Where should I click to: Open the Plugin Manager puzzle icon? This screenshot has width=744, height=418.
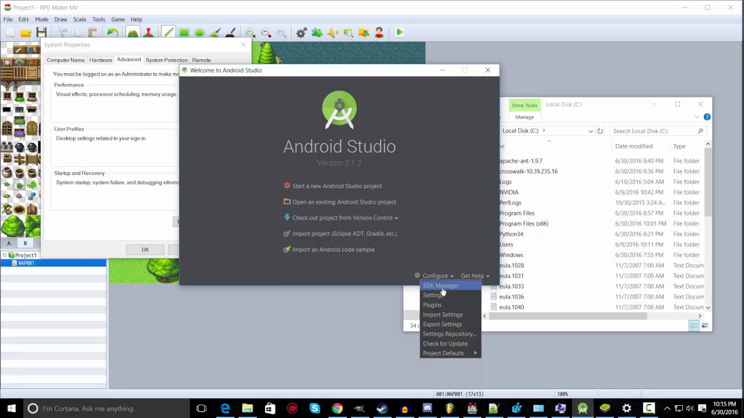click(x=317, y=33)
